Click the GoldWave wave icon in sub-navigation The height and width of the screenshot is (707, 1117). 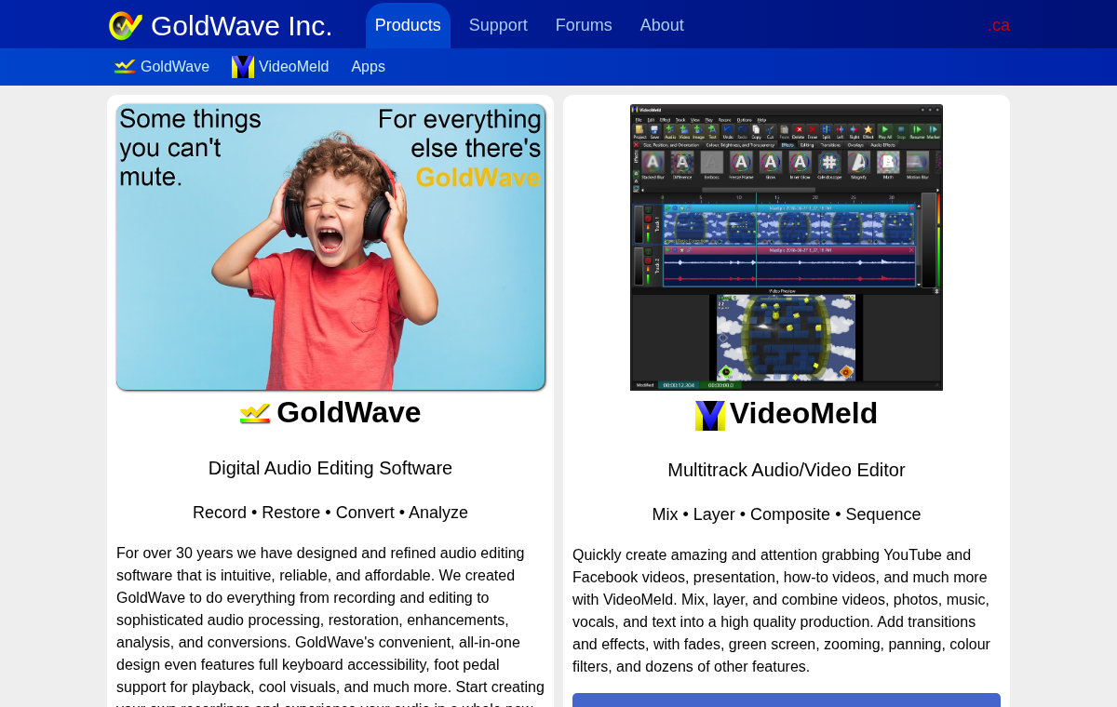125,67
